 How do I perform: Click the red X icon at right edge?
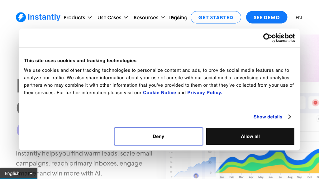pyautogui.click(x=315, y=103)
